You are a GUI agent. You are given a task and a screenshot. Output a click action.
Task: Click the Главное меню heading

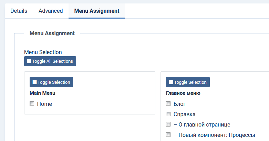[x=183, y=93]
